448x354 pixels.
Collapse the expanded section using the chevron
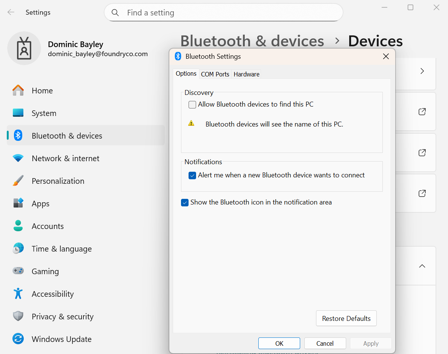pyautogui.click(x=422, y=266)
